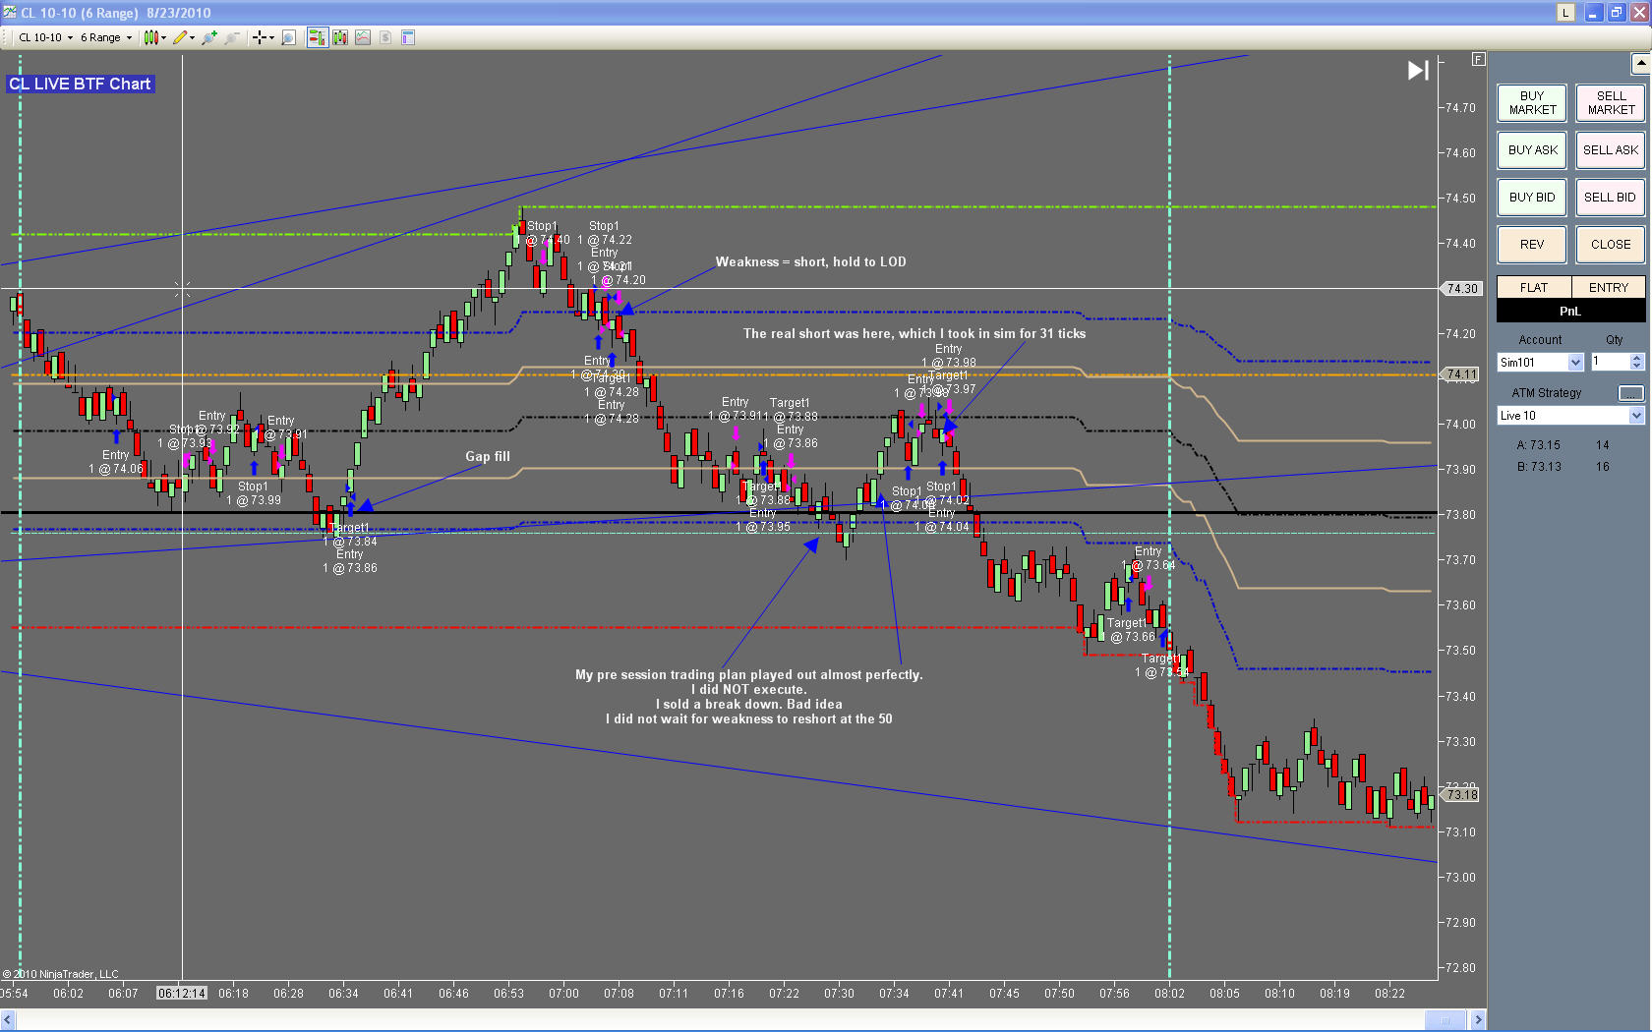Click the ATM Strategy label

pyautogui.click(x=1547, y=393)
